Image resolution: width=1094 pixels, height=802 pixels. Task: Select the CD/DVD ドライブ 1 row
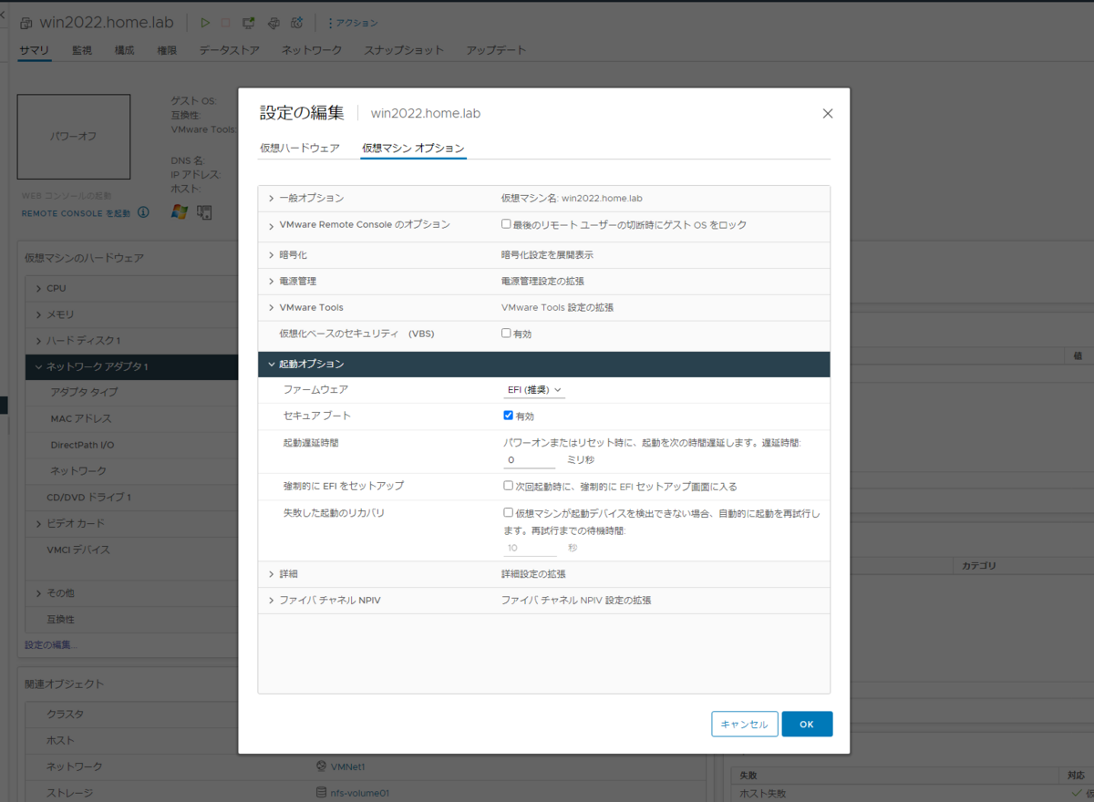click(x=130, y=498)
